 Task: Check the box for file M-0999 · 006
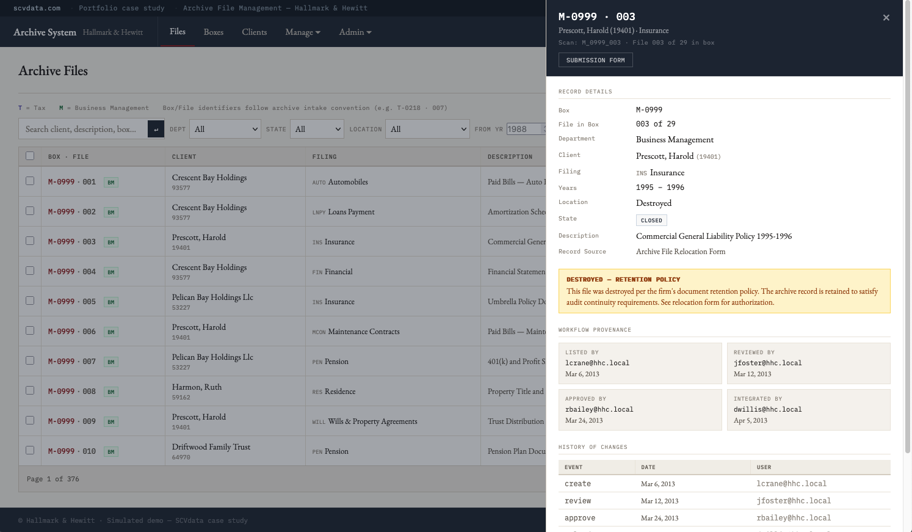click(x=30, y=330)
